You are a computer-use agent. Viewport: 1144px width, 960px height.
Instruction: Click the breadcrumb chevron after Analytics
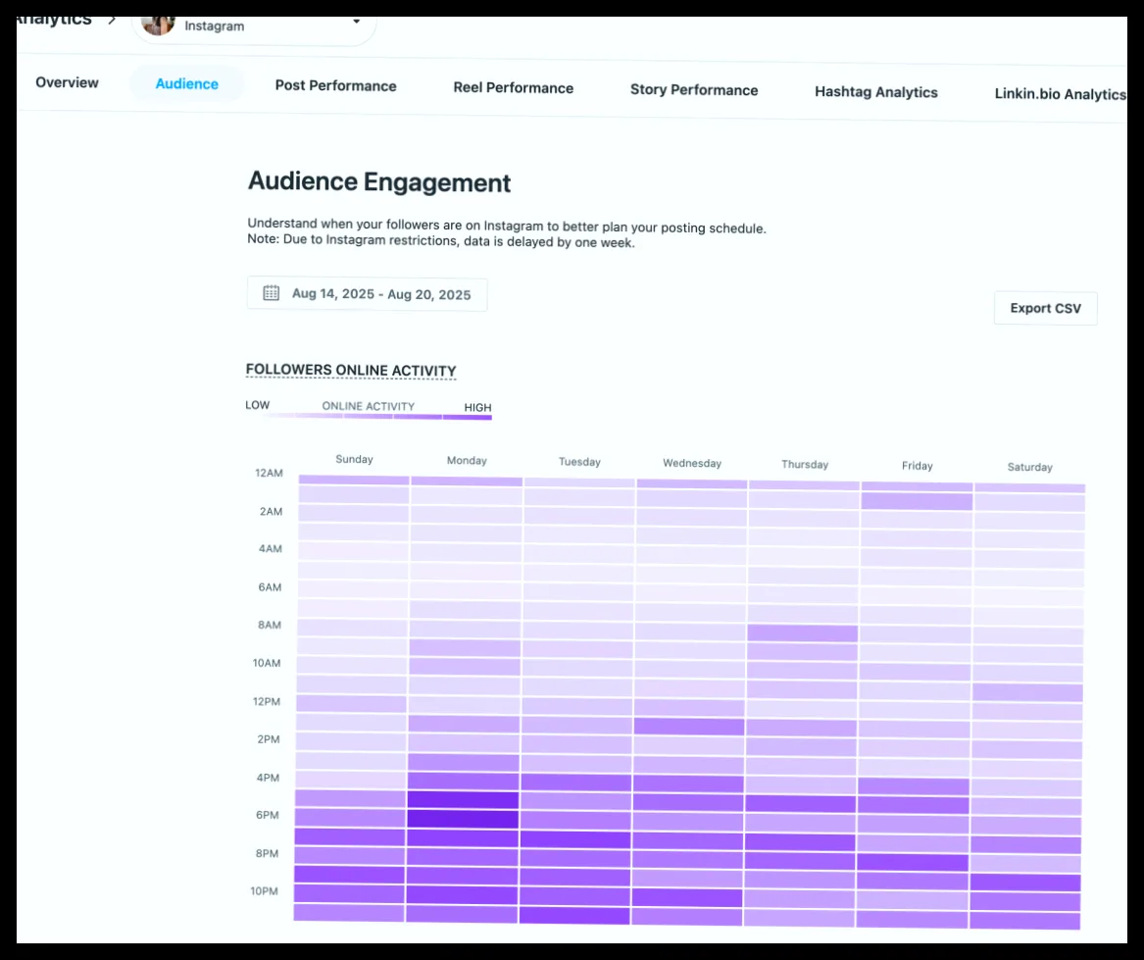(x=112, y=20)
